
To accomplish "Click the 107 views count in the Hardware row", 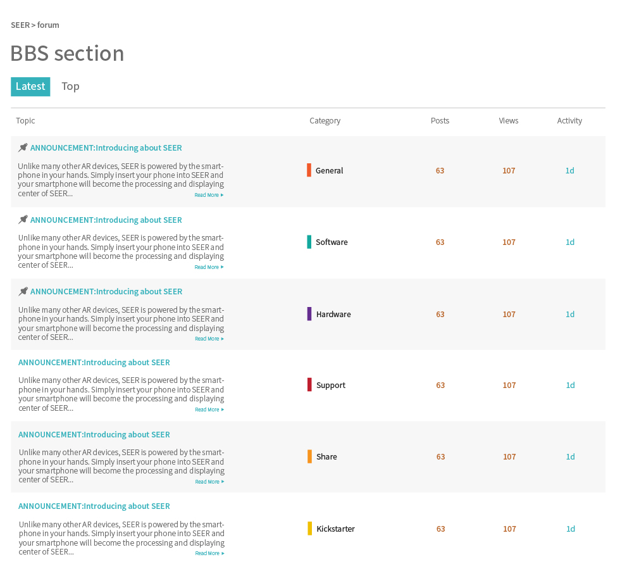I will click(x=509, y=314).
